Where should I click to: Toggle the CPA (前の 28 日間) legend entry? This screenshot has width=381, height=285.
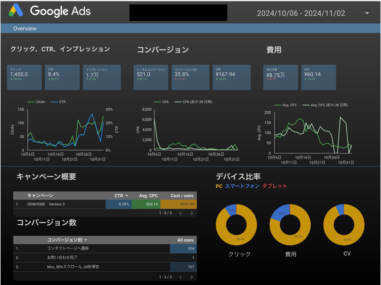[x=193, y=102]
